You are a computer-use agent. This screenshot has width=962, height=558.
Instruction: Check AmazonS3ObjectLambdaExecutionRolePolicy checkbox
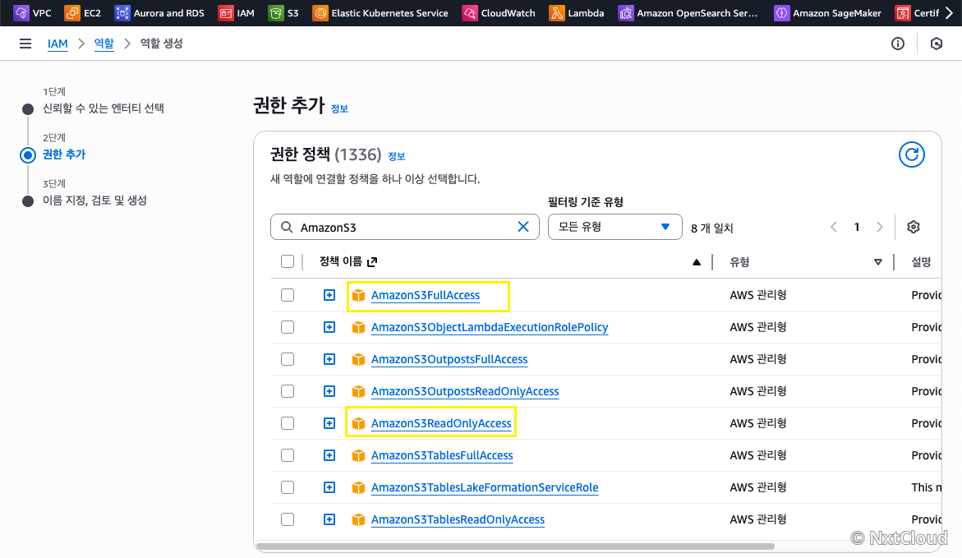288,327
